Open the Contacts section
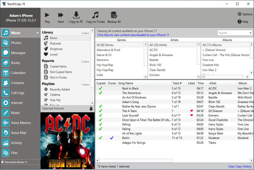Viewport: 254px width, 170px height. point(20,83)
